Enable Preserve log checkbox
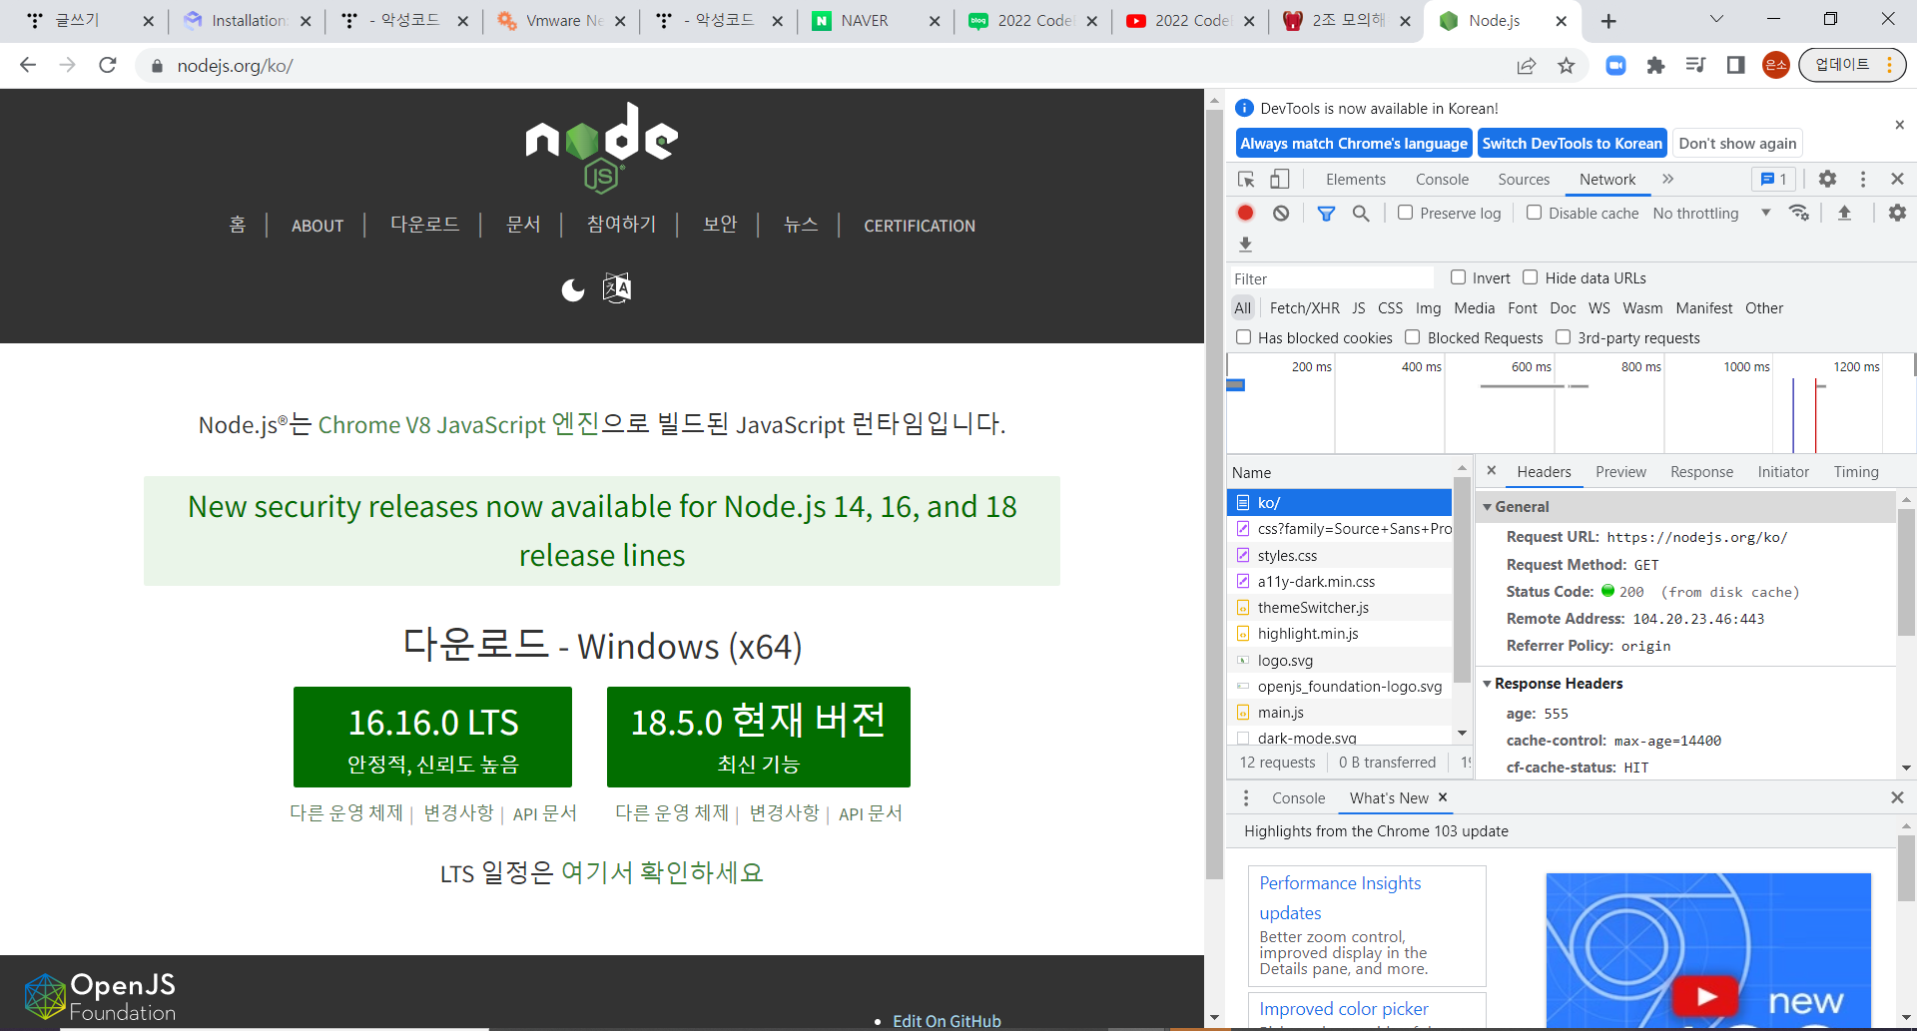 pyautogui.click(x=1405, y=213)
